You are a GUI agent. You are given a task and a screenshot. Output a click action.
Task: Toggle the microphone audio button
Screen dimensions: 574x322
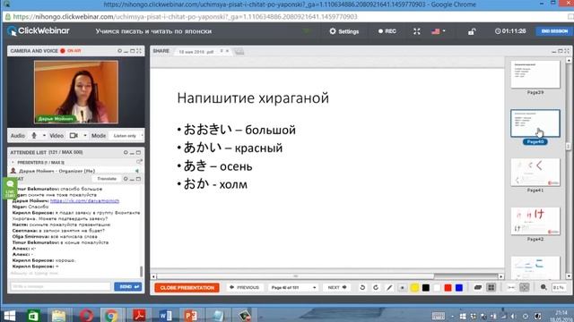tap(34, 135)
